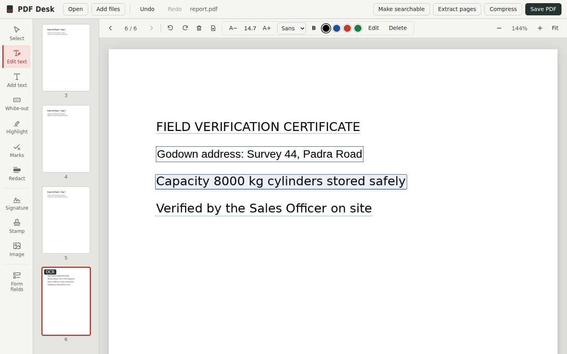Open the Form fields tool

17,282
